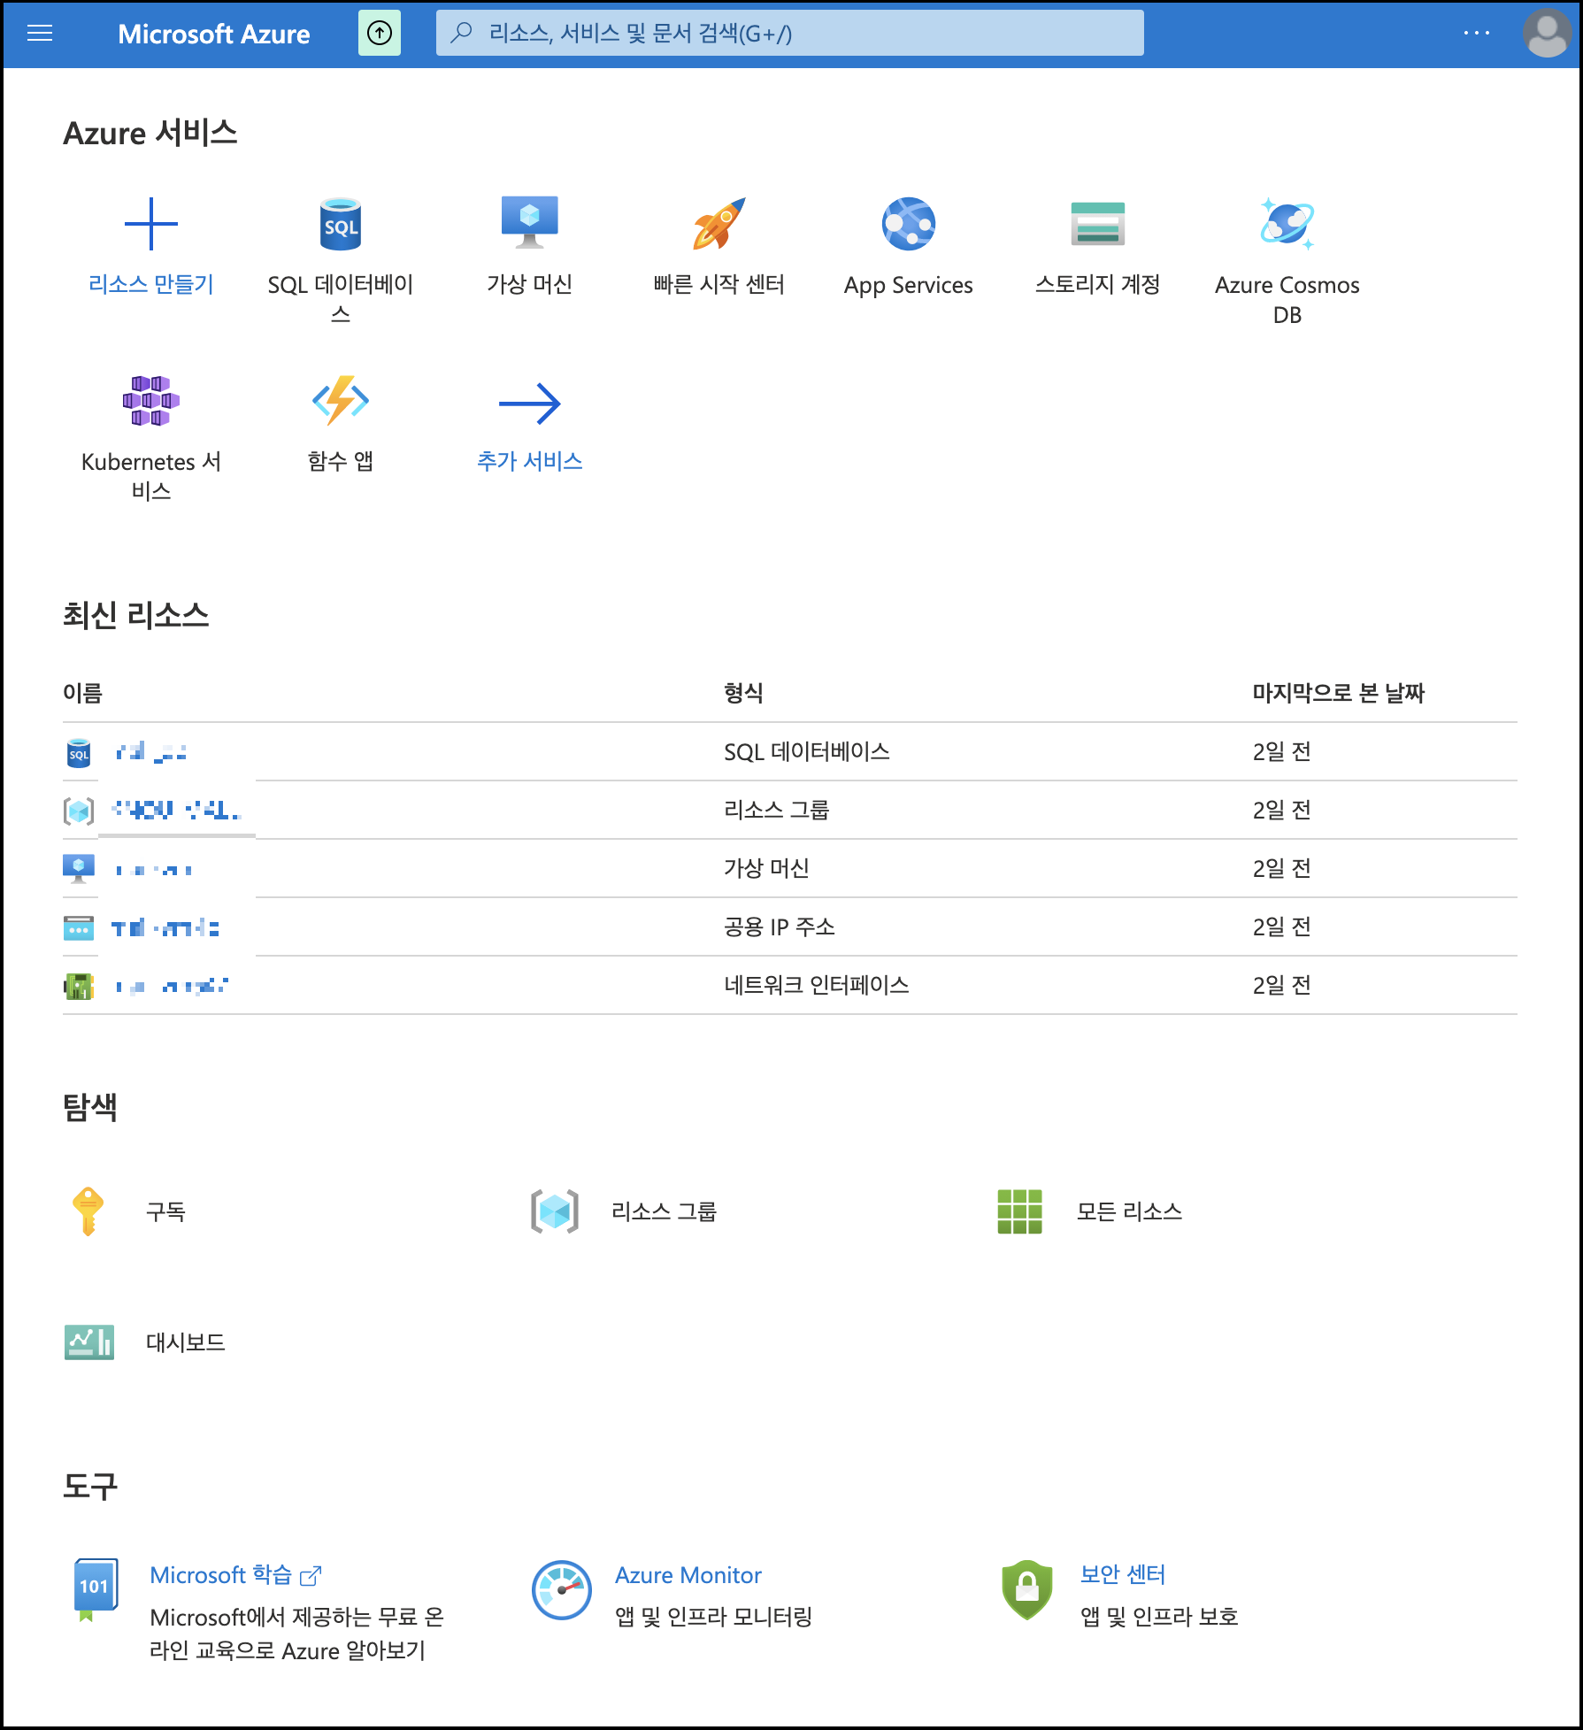The image size is (1583, 1730).
Task: Click the public IP address icon in recent list
Action: pyautogui.click(x=79, y=928)
